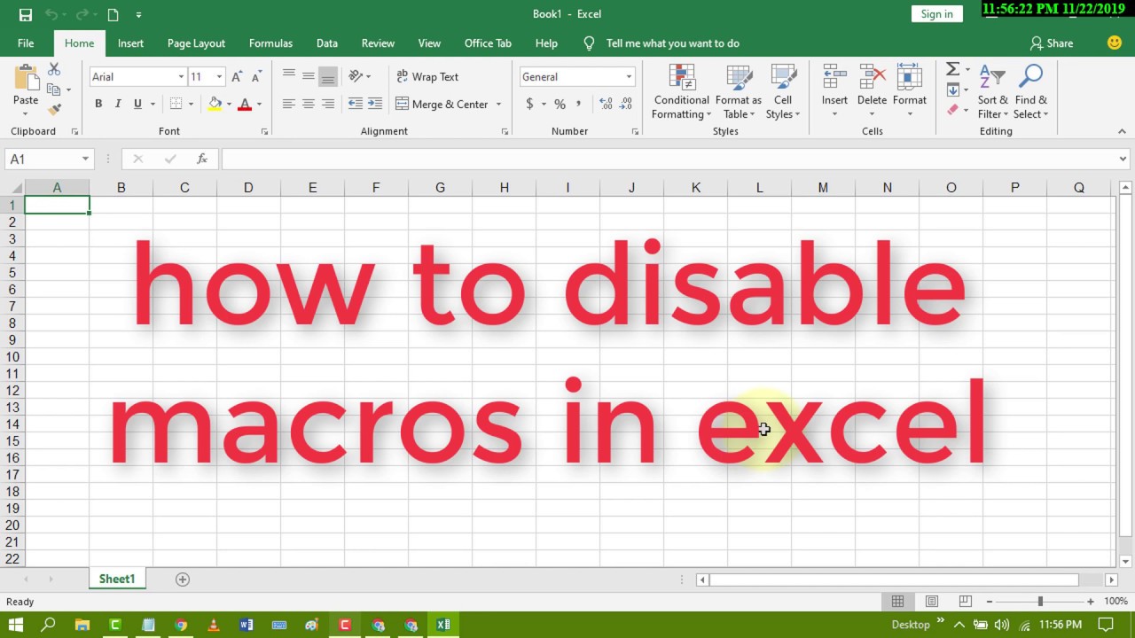Click the Percent Style icon
This screenshot has height=638, width=1135.
560,104
